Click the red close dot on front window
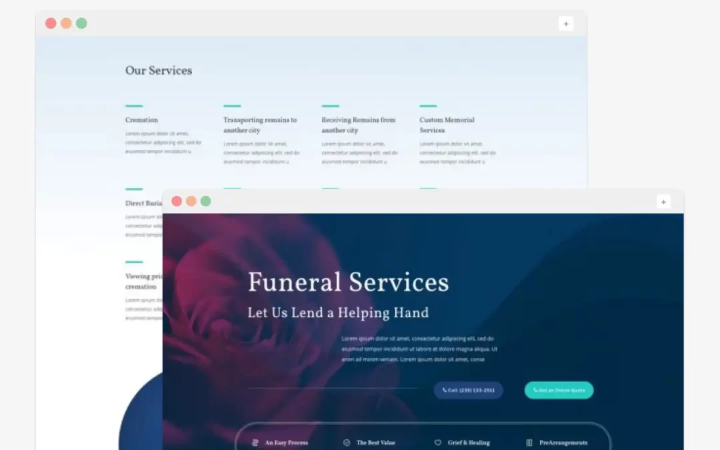Screen dimensions: 720x450 [x=177, y=201]
